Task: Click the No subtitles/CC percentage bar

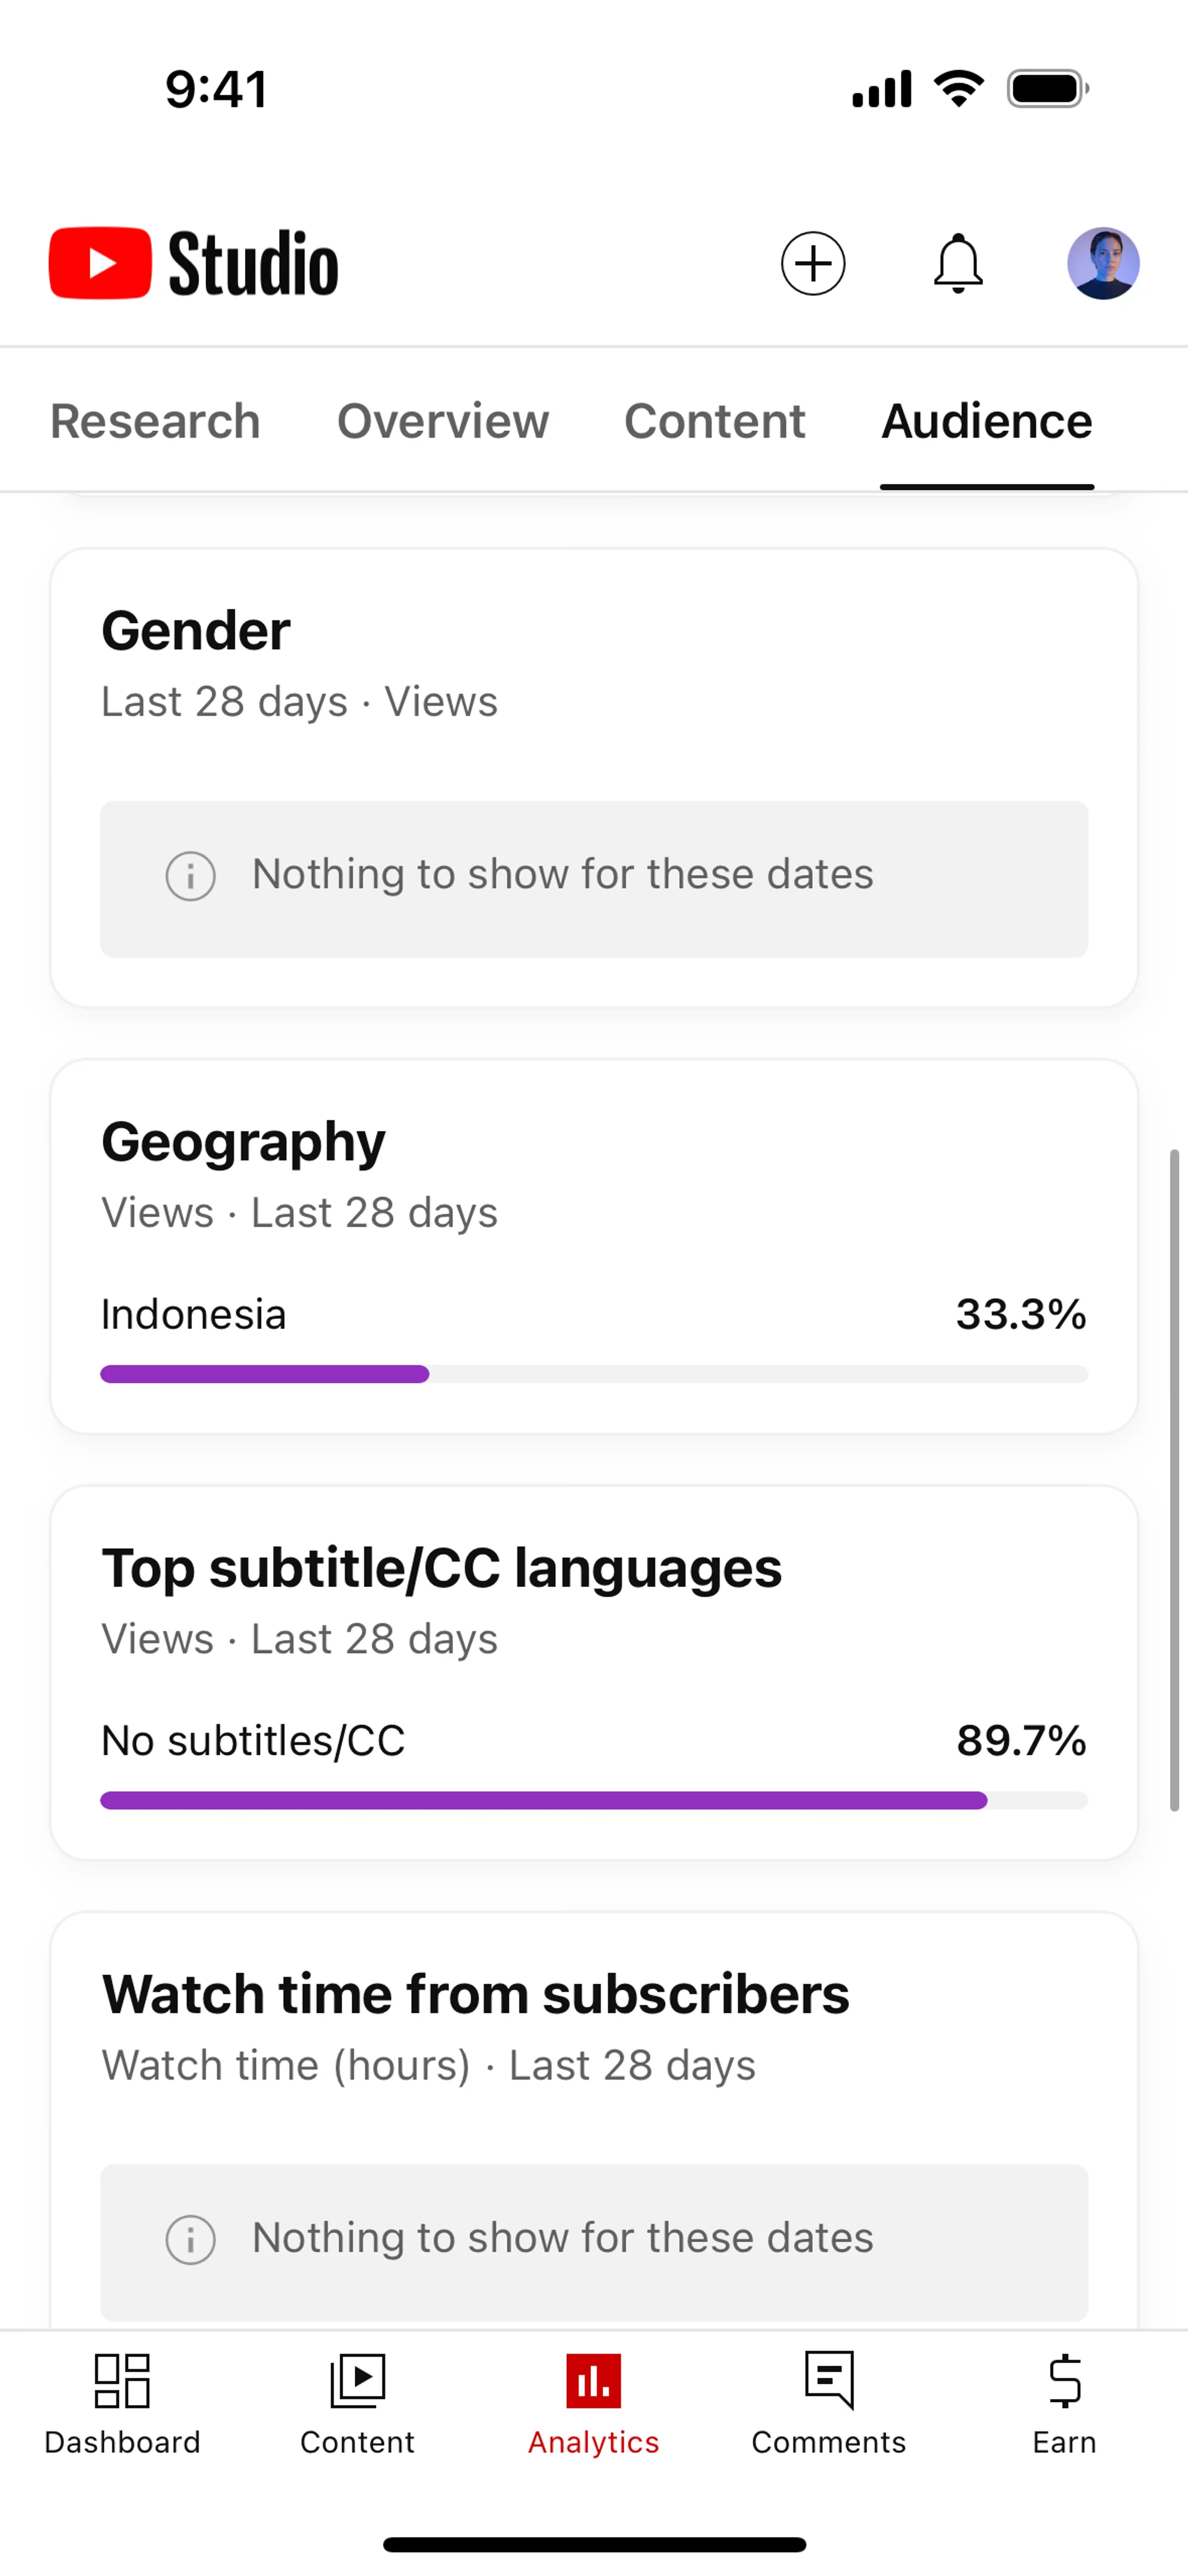Action: (594, 1801)
